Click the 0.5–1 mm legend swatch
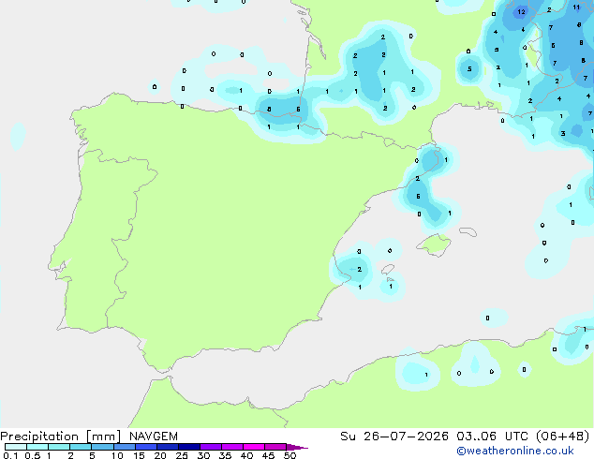 (x=37, y=447)
